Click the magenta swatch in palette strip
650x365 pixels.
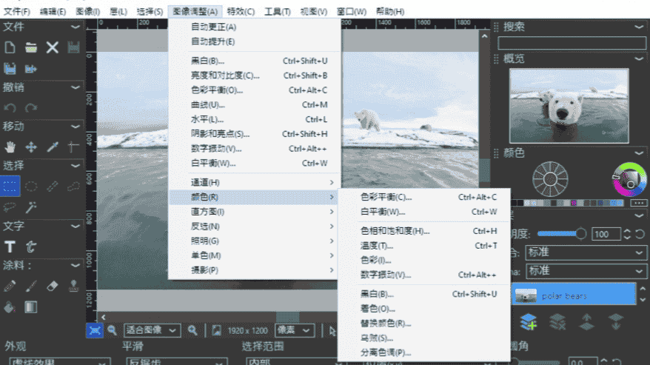(574, 203)
